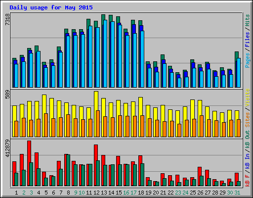Select green day label "16"
Image resolution: width=253 pixels, height=198 pixels.
pyautogui.click(x=126, y=193)
